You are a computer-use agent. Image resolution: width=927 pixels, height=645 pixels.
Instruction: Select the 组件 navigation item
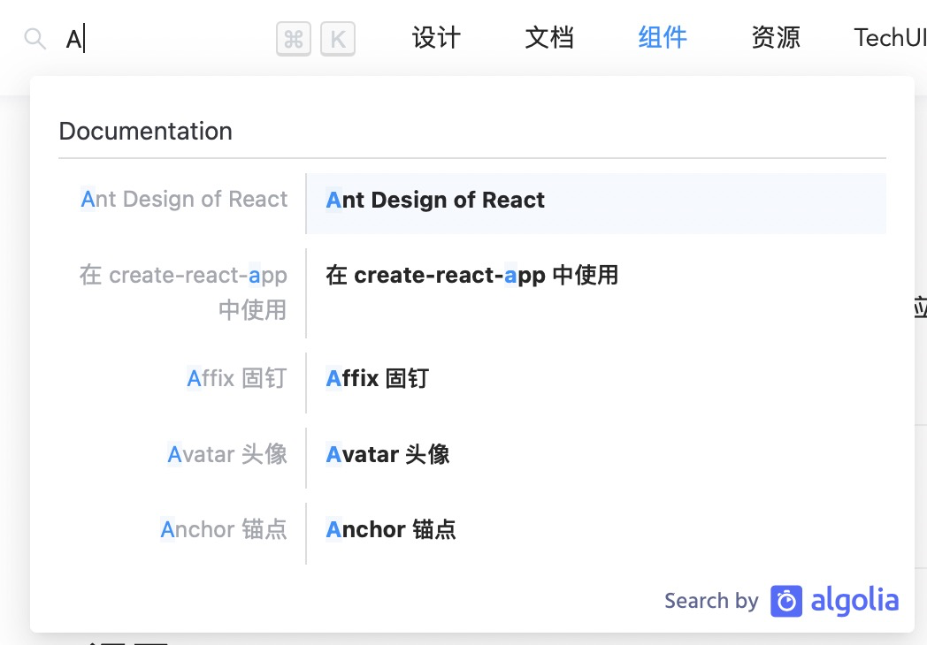point(663,37)
